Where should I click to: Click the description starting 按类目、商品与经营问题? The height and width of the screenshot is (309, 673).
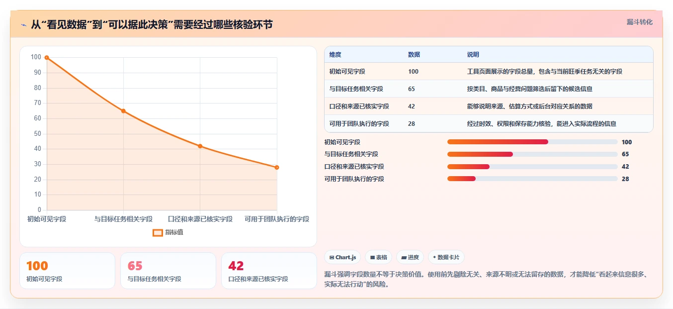[529, 89]
